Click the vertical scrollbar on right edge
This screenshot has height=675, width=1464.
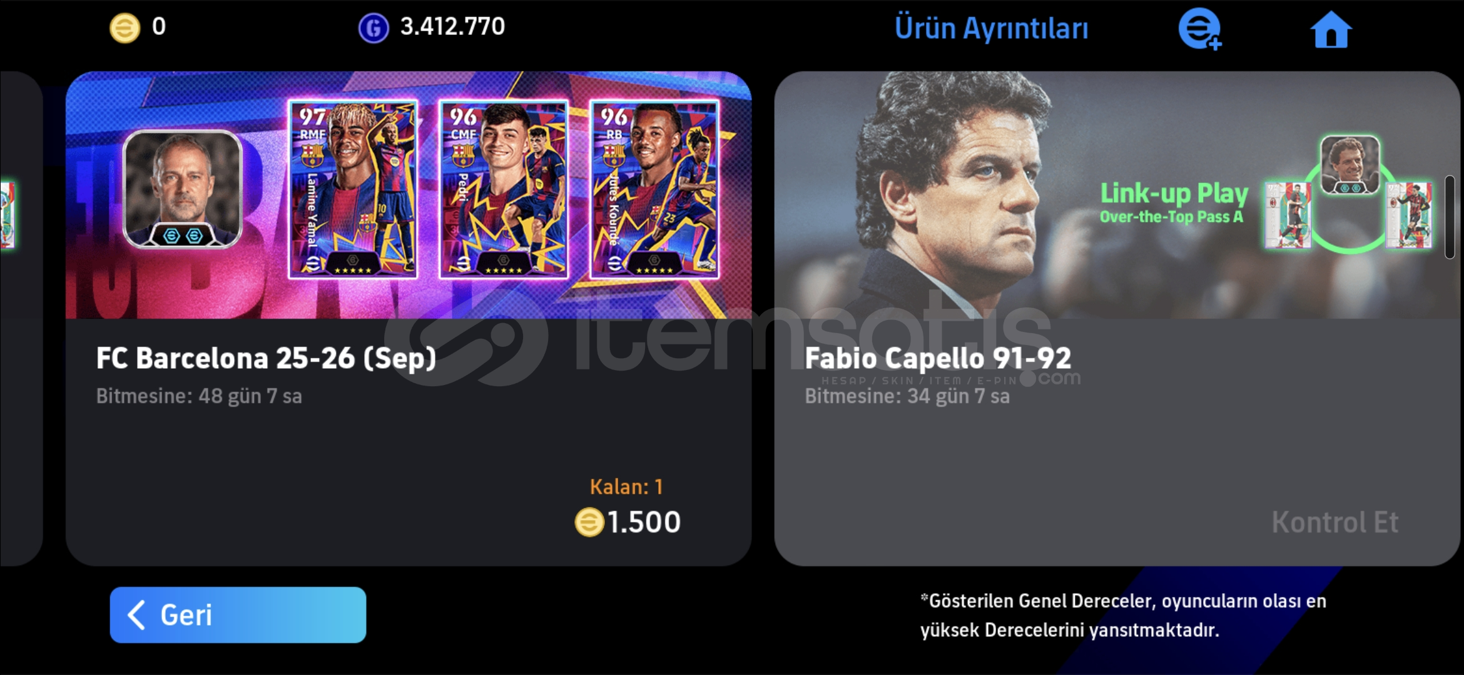(x=1450, y=217)
